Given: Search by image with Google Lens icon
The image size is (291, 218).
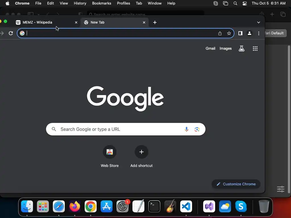Looking at the screenshot, I should [x=197, y=129].
